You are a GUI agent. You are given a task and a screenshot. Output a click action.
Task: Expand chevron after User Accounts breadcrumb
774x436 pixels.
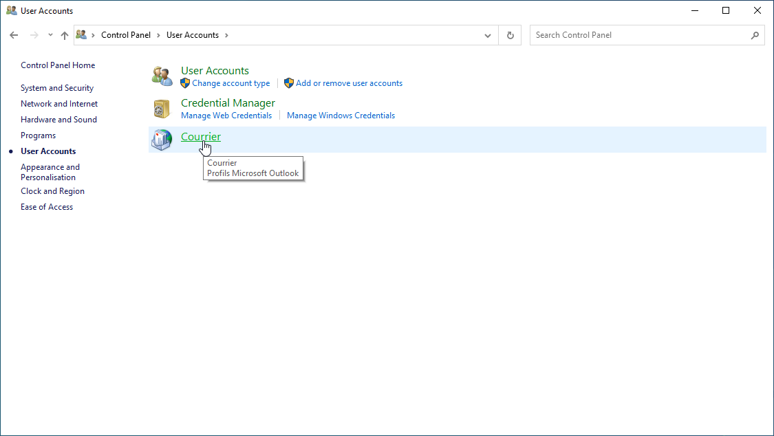click(226, 35)
